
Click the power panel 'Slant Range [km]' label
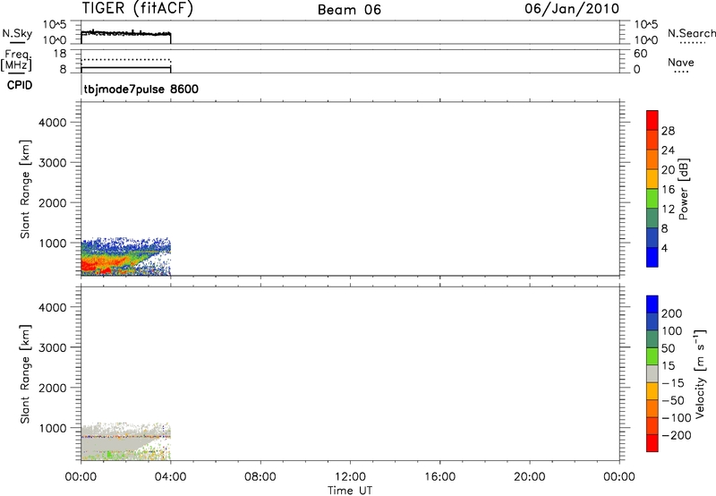(25, 189)
